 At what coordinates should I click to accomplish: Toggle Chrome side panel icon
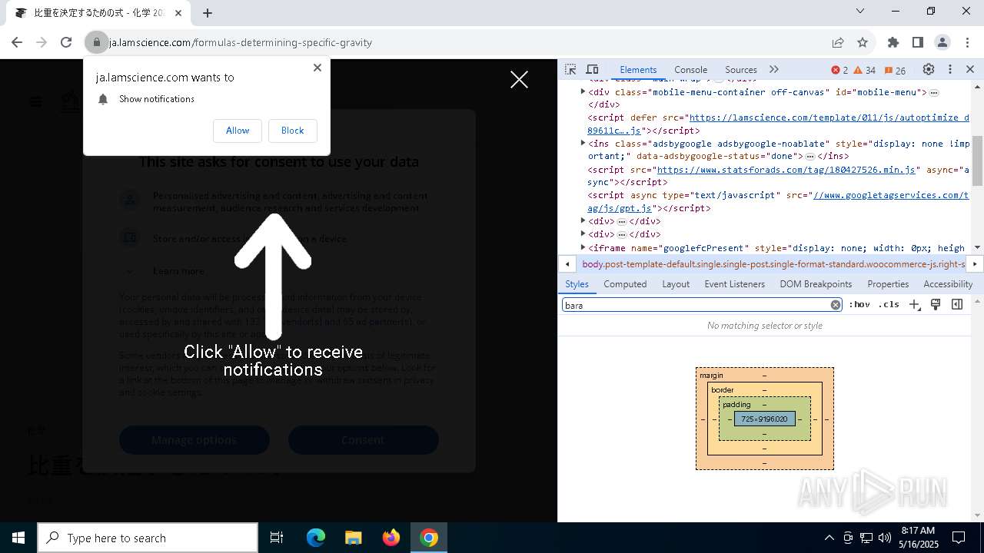[917, 42]
